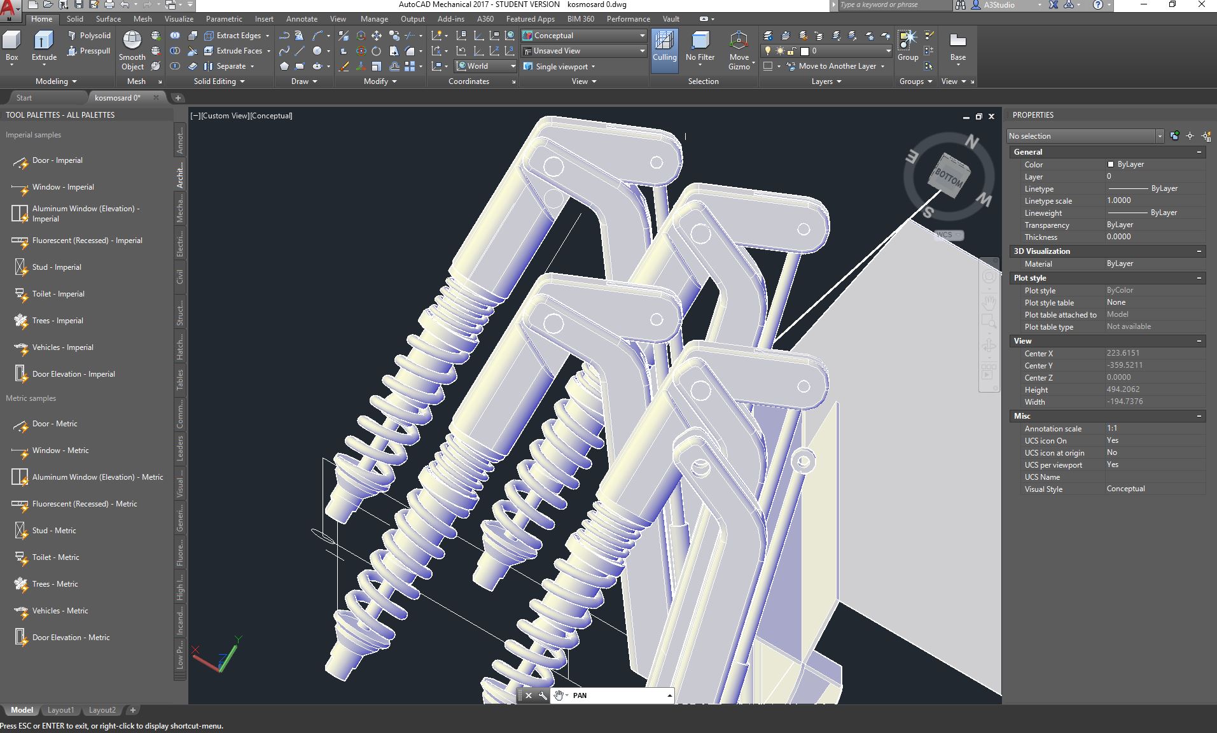Open the No selection object dropdown
The width and height of the screenshot is (1217, 733).
[1085, 136]
